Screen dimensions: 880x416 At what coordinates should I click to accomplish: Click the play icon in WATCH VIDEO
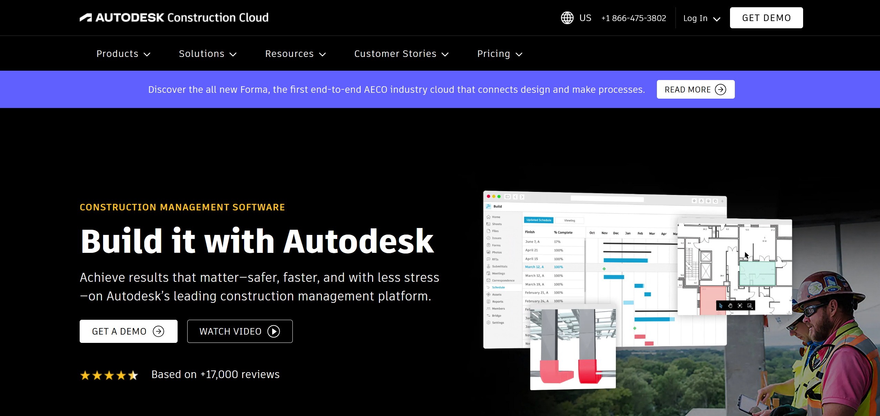pos(273,331)
